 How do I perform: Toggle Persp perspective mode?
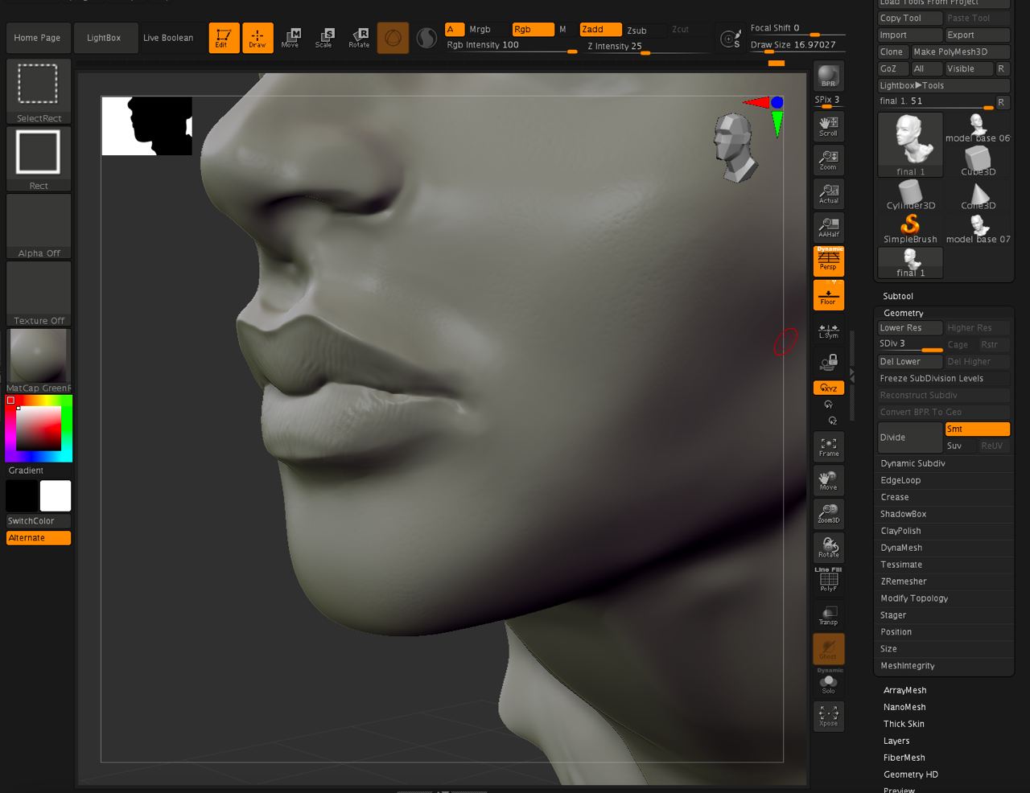point(828,261)
